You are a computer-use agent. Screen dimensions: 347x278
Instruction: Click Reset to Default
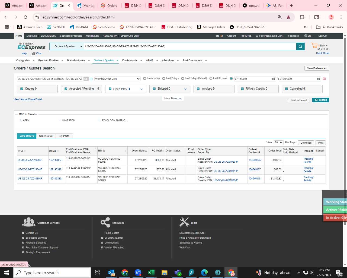pos(298,100)
